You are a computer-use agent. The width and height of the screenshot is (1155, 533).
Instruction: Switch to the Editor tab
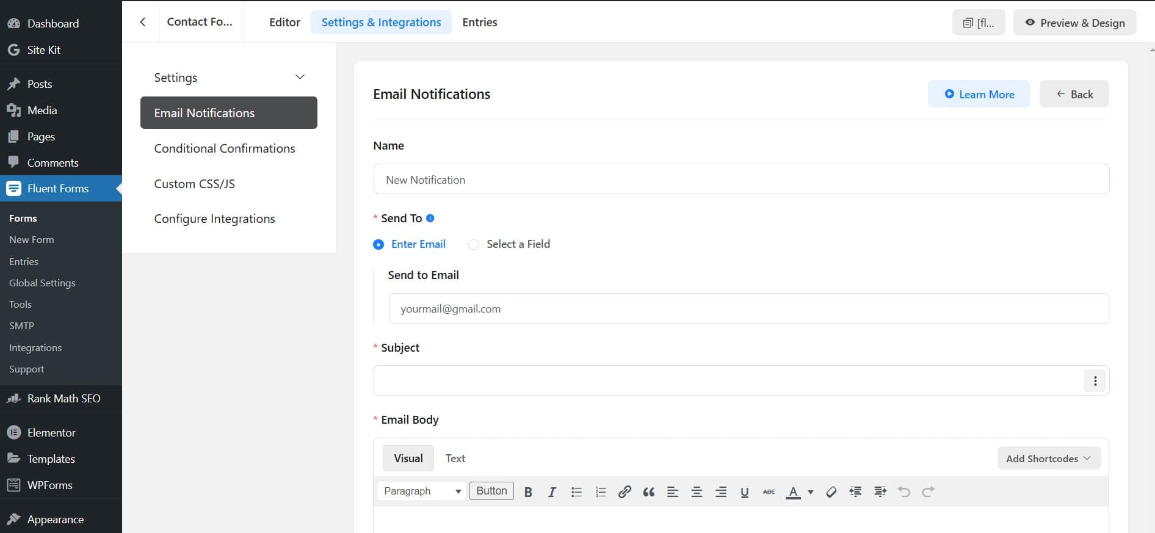(x=284, y=22)
